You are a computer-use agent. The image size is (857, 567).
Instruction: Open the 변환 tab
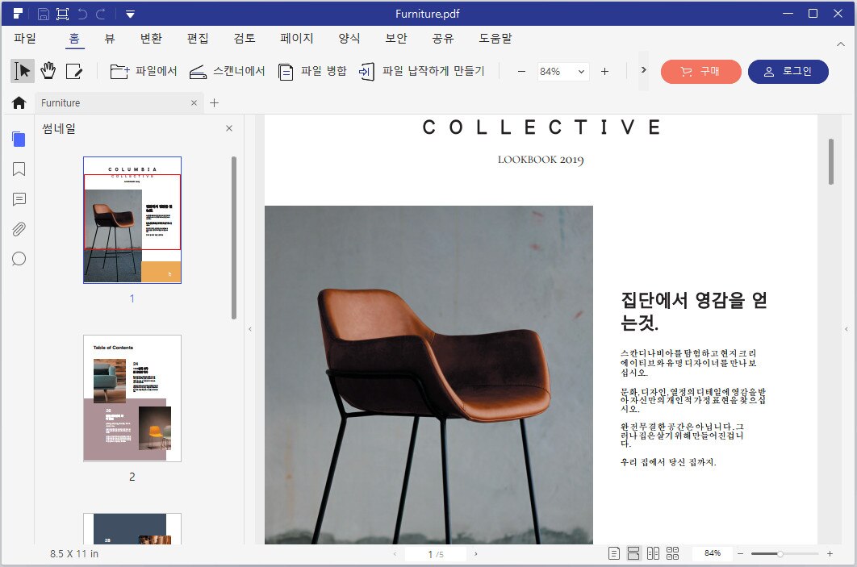151,38
